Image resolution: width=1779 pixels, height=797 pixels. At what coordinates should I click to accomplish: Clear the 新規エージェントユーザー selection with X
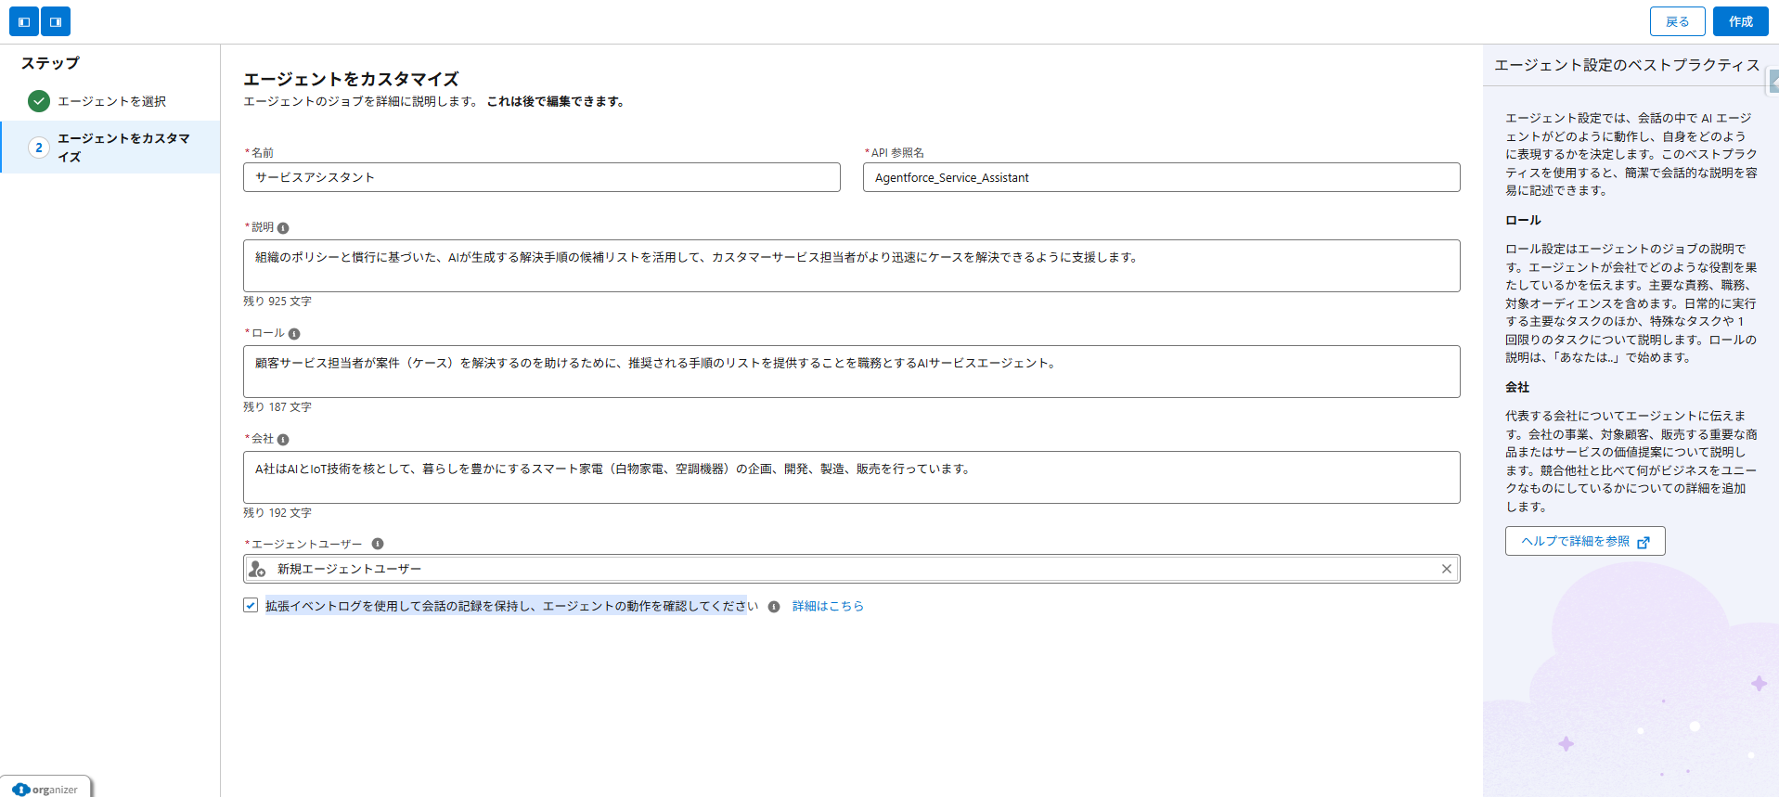(1446, 569)
